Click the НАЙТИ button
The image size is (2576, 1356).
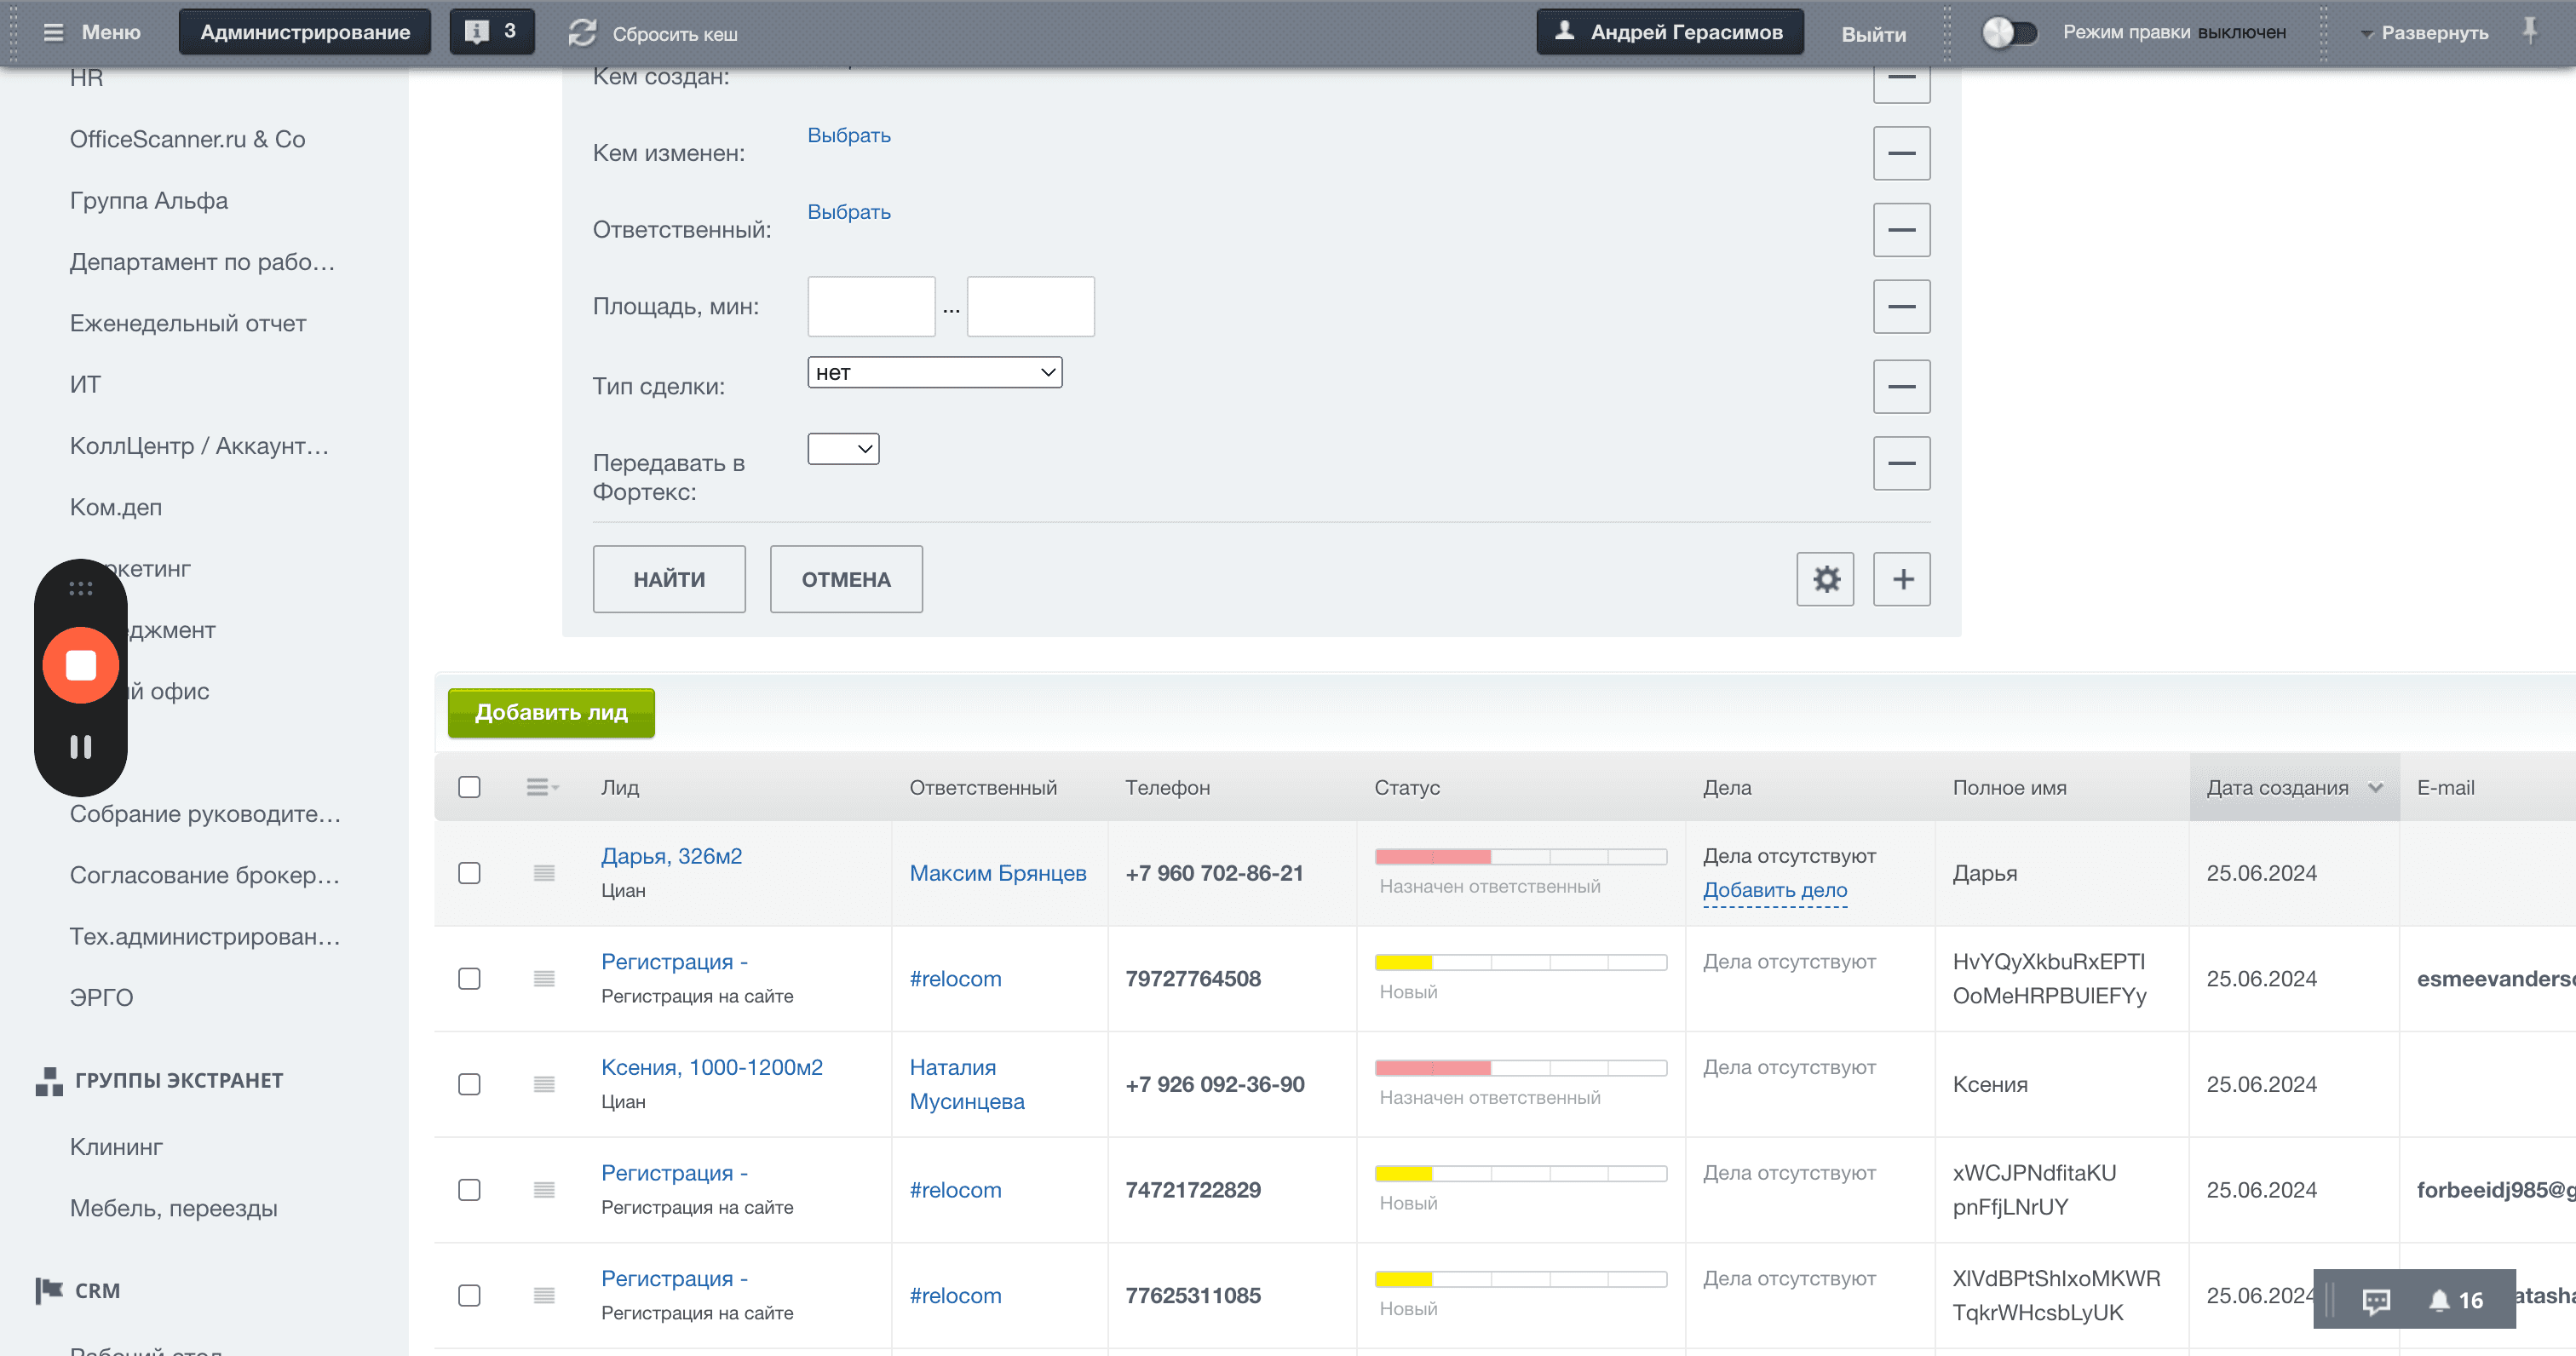(669, 579)
